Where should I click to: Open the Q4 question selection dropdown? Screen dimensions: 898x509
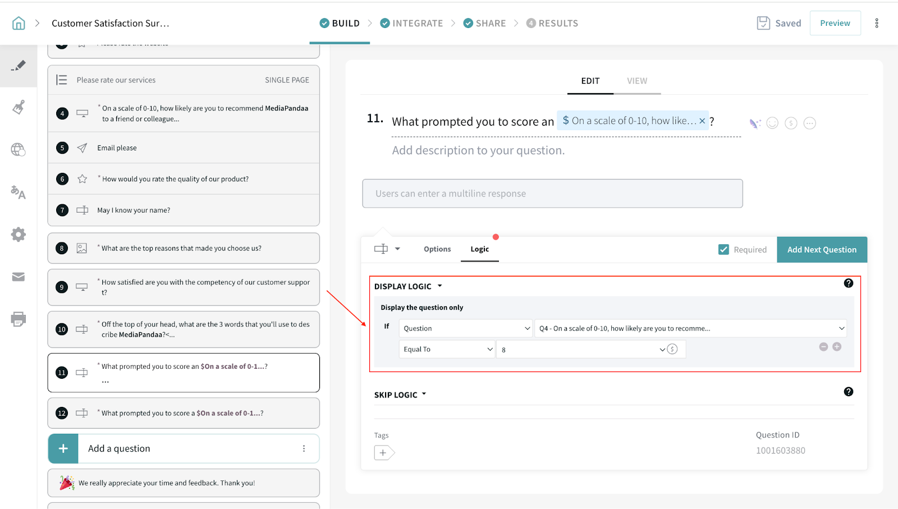690,328
